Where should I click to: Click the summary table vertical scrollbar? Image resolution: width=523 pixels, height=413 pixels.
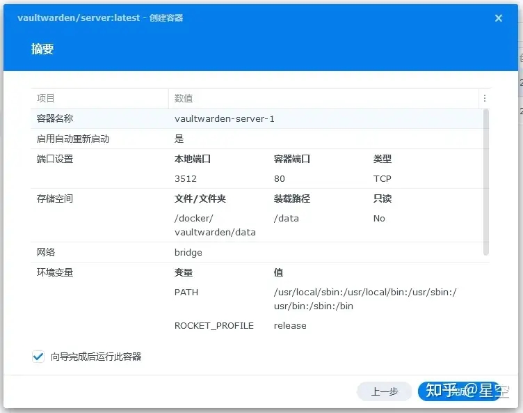tap(485, 181)
